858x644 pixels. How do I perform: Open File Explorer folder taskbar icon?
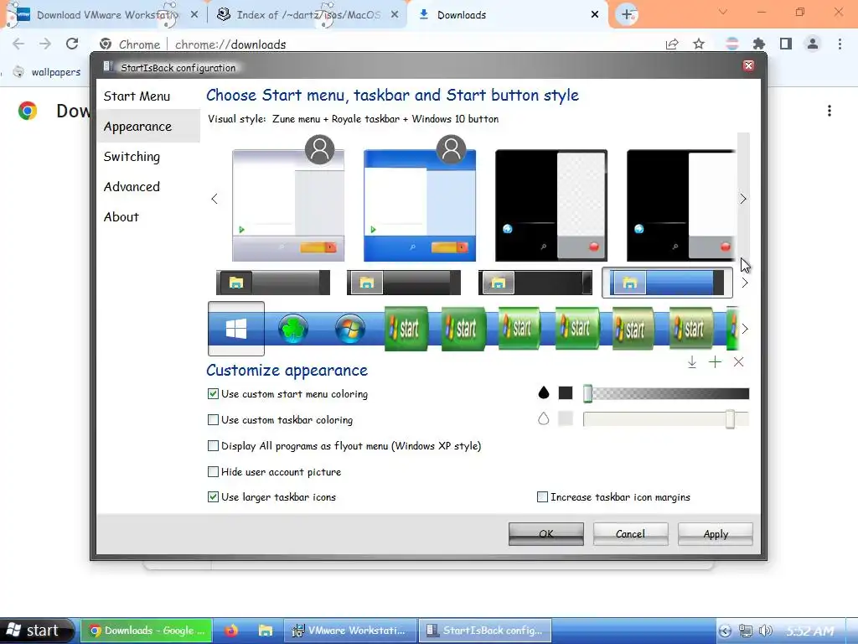[266, 631]
